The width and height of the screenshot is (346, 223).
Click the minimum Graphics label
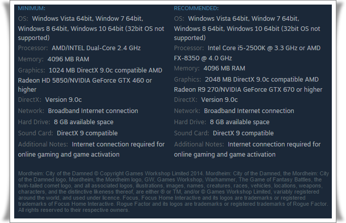coord(31,70)
